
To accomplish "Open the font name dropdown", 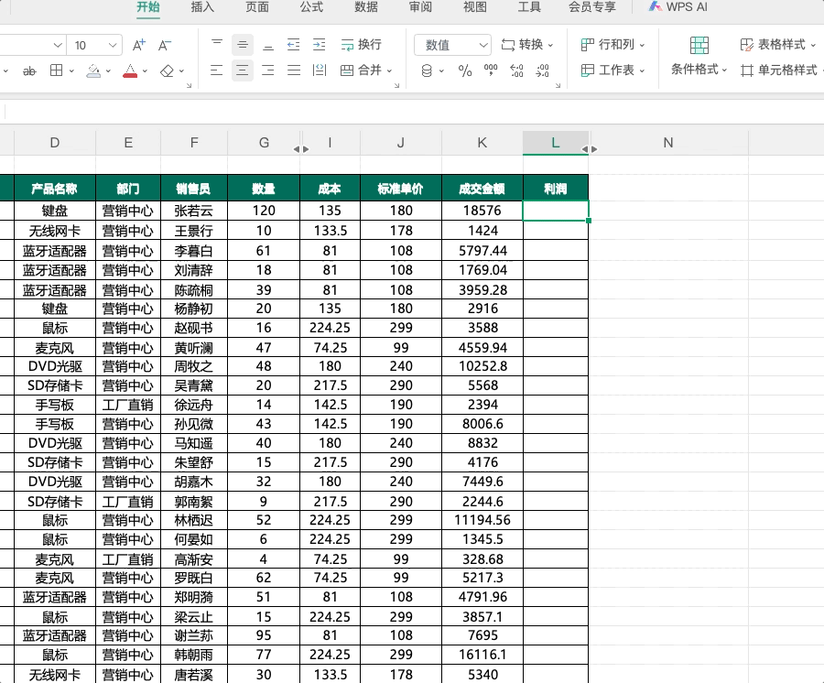I will pos(58,45).
